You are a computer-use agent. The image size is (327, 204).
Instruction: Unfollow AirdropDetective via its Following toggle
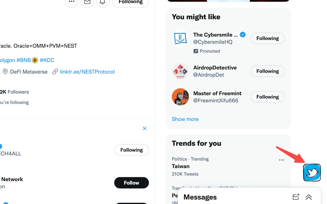click(267, 71)
